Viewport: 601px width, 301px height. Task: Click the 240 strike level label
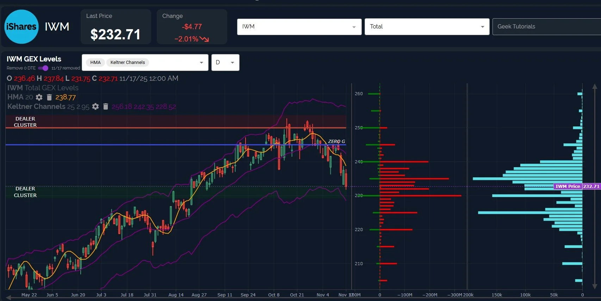(359, 162)
